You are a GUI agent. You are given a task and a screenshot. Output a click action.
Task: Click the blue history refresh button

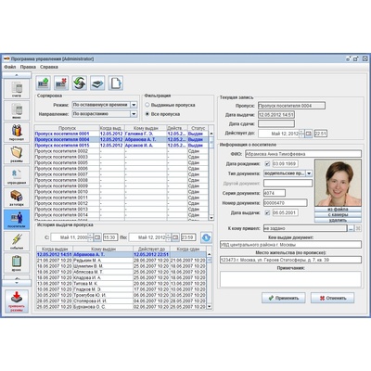(206, 237)
